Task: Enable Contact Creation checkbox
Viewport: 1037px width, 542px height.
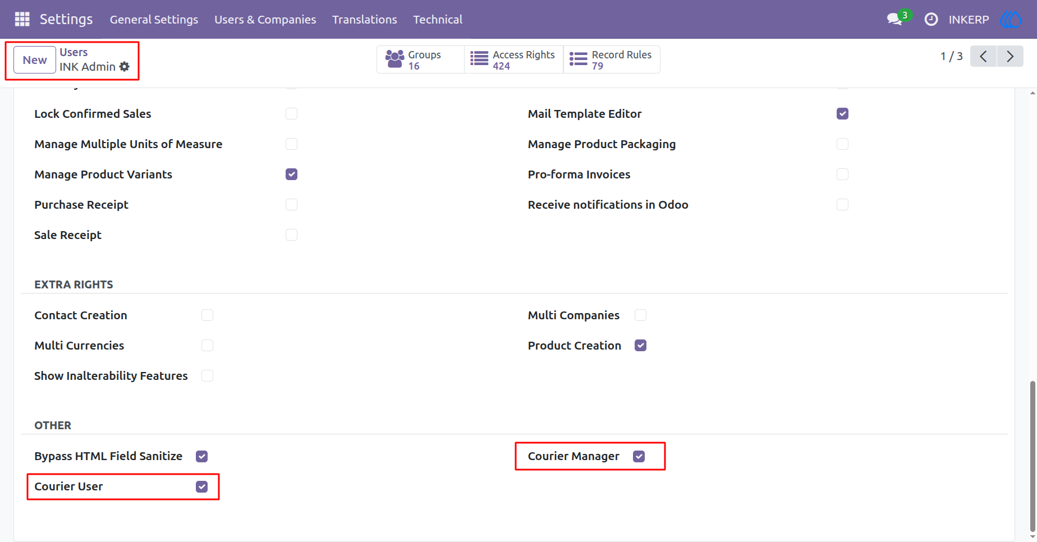Action: (x=207, y=315)
